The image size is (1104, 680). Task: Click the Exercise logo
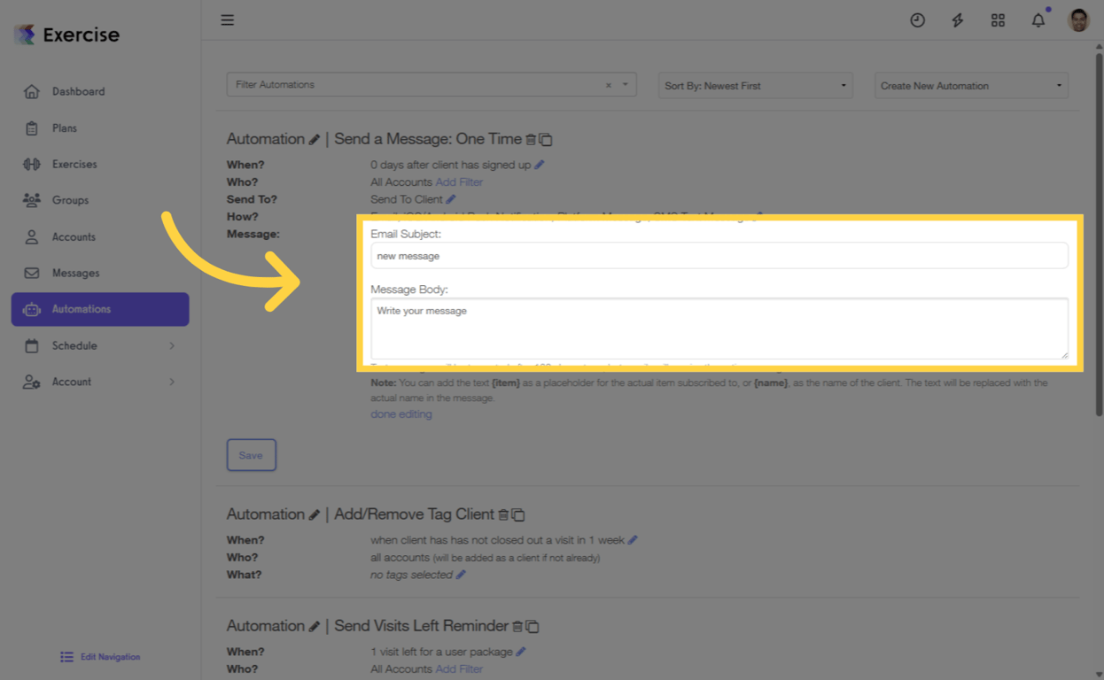tap(66, 35)
